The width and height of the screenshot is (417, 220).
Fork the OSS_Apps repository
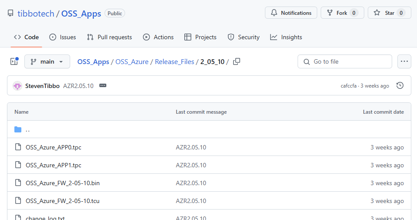click(x=342, y=13)
